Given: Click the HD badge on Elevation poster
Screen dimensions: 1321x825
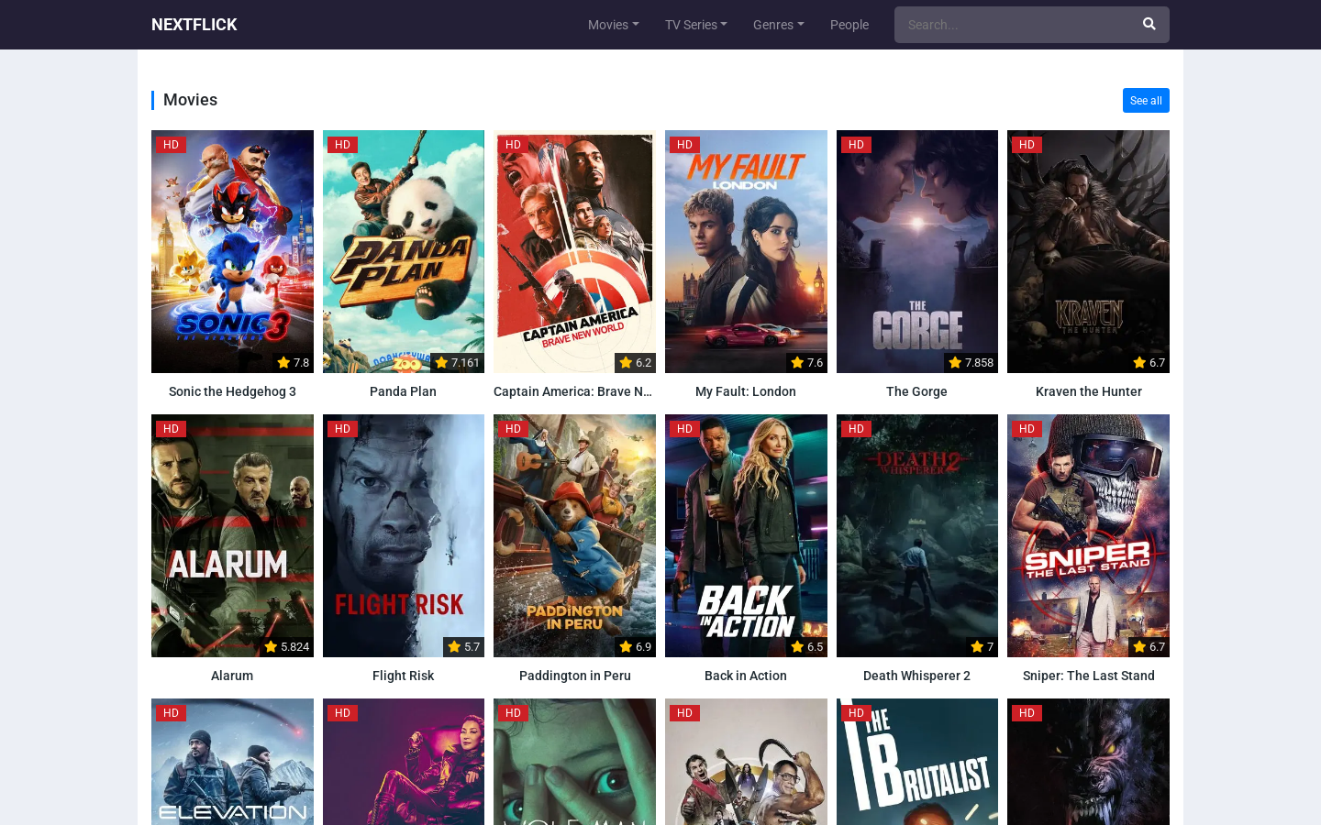Looking at the screenshot, I should (171, 713).
